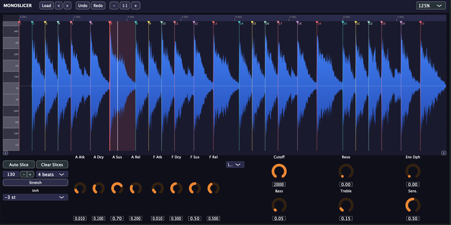Click the Stretch button
This screenshot has width=451, height=225.
coord(35,182)
